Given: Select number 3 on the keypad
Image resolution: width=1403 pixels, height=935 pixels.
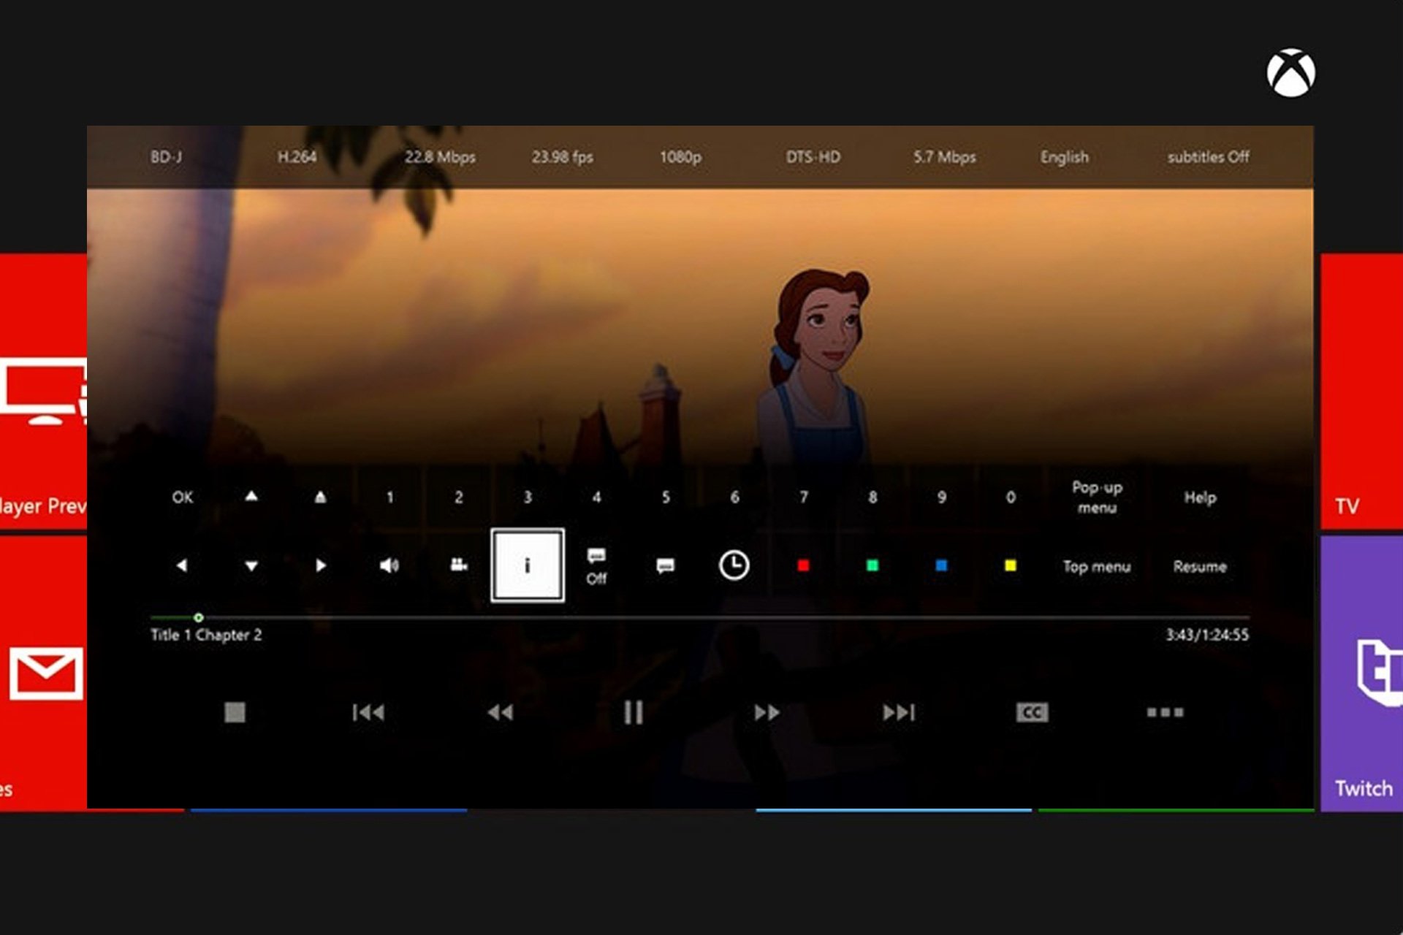Looking at the screenshot, I should click(528, 497).
